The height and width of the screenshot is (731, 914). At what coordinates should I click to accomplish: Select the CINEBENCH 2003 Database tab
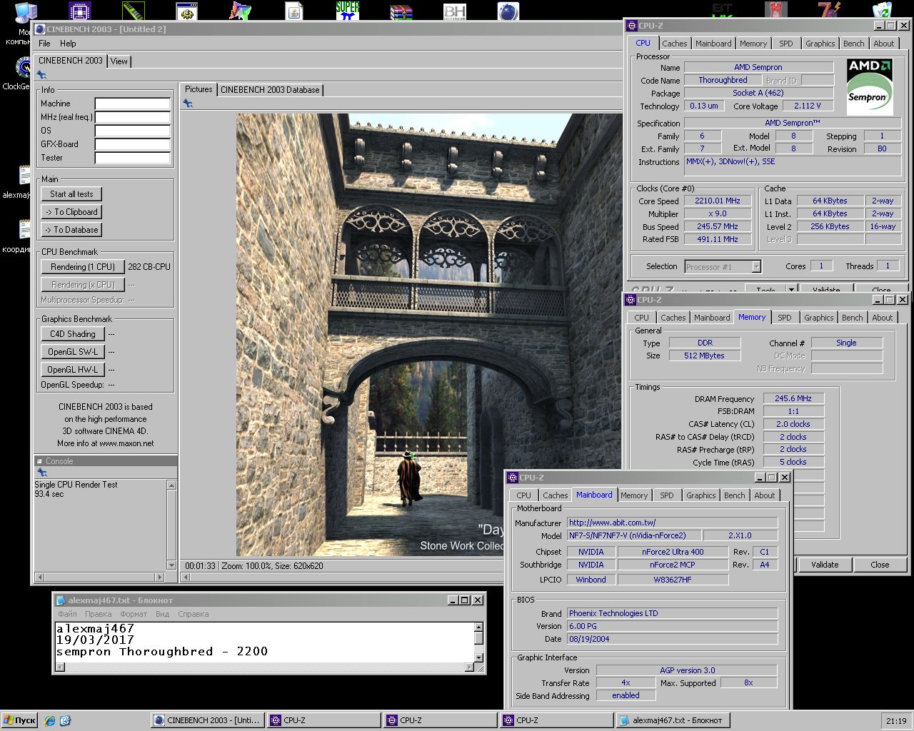(x=270, y=90)
